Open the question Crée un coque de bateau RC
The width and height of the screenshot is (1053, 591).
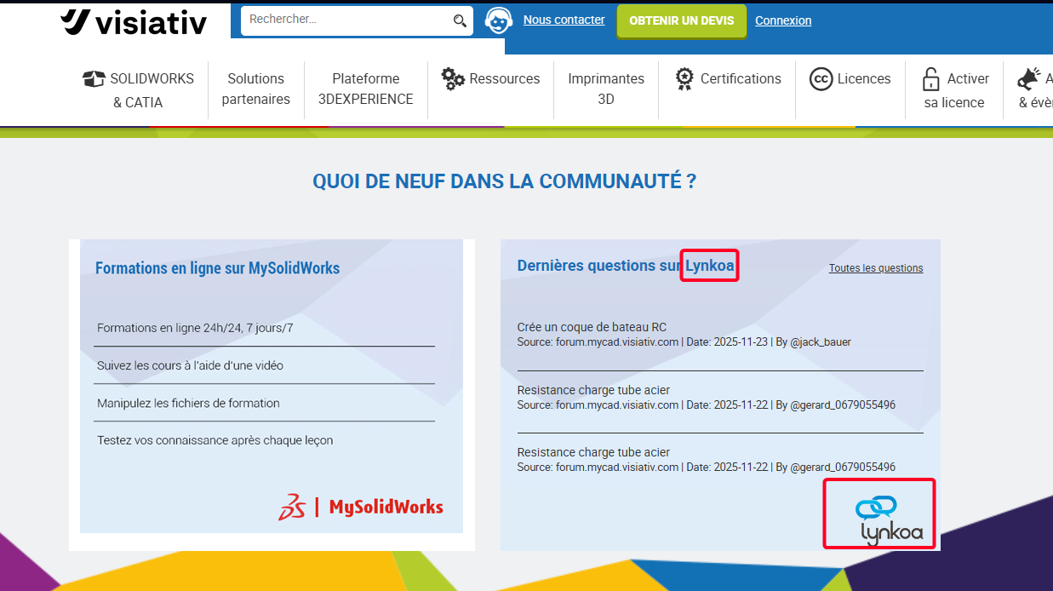592,327
